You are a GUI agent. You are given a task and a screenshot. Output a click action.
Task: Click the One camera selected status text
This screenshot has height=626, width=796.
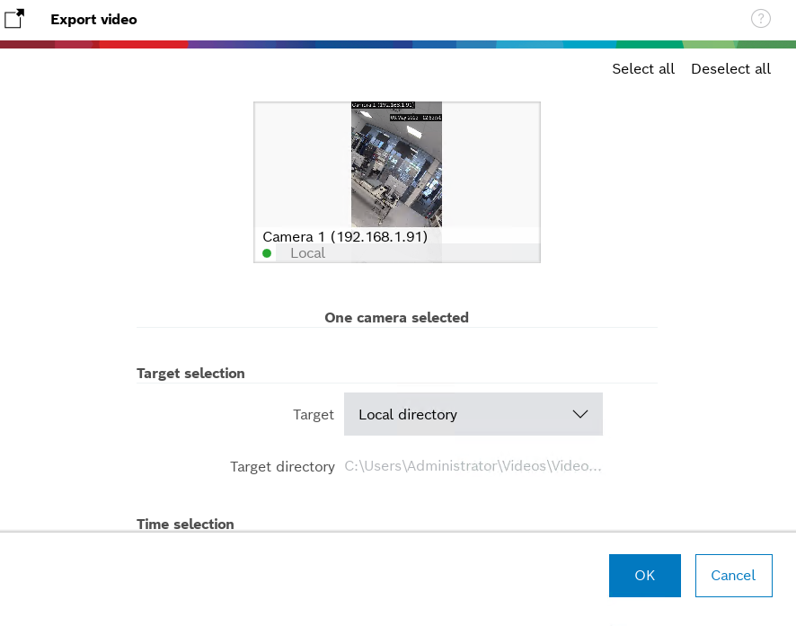(x=396, y=317)
